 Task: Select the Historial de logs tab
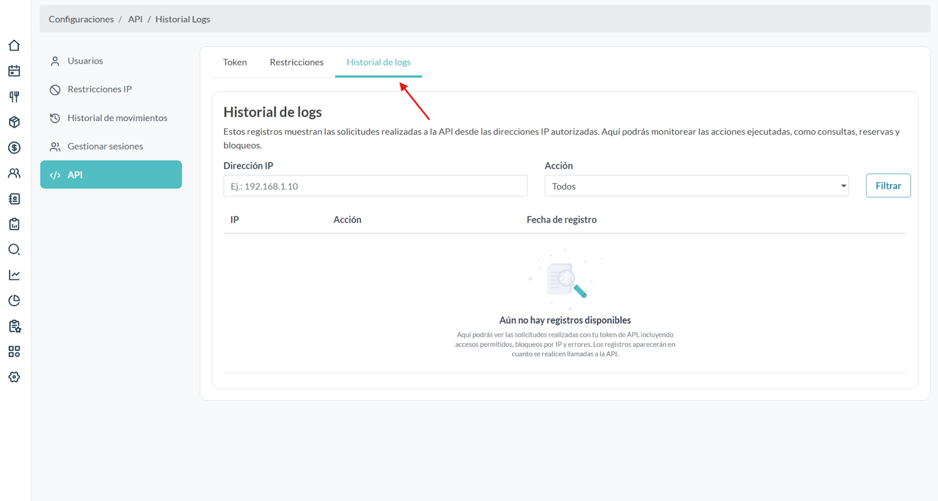click(x=378, y=62)
